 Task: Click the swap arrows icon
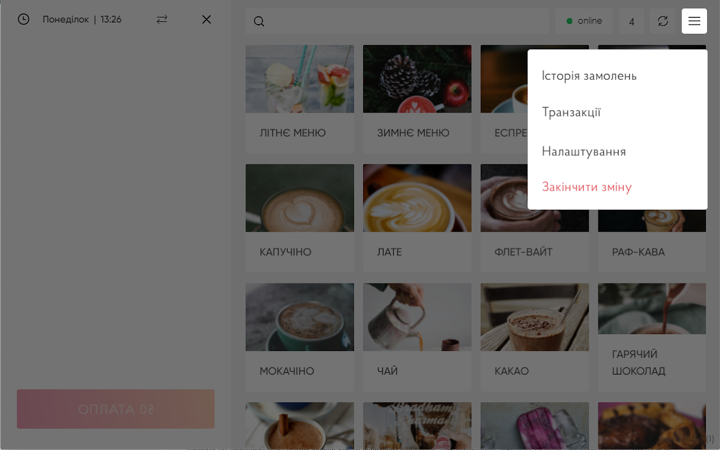coord(162,20)
